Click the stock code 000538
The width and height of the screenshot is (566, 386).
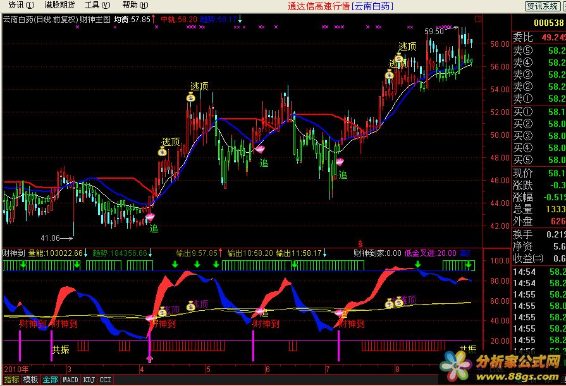(x=549, y=23)
